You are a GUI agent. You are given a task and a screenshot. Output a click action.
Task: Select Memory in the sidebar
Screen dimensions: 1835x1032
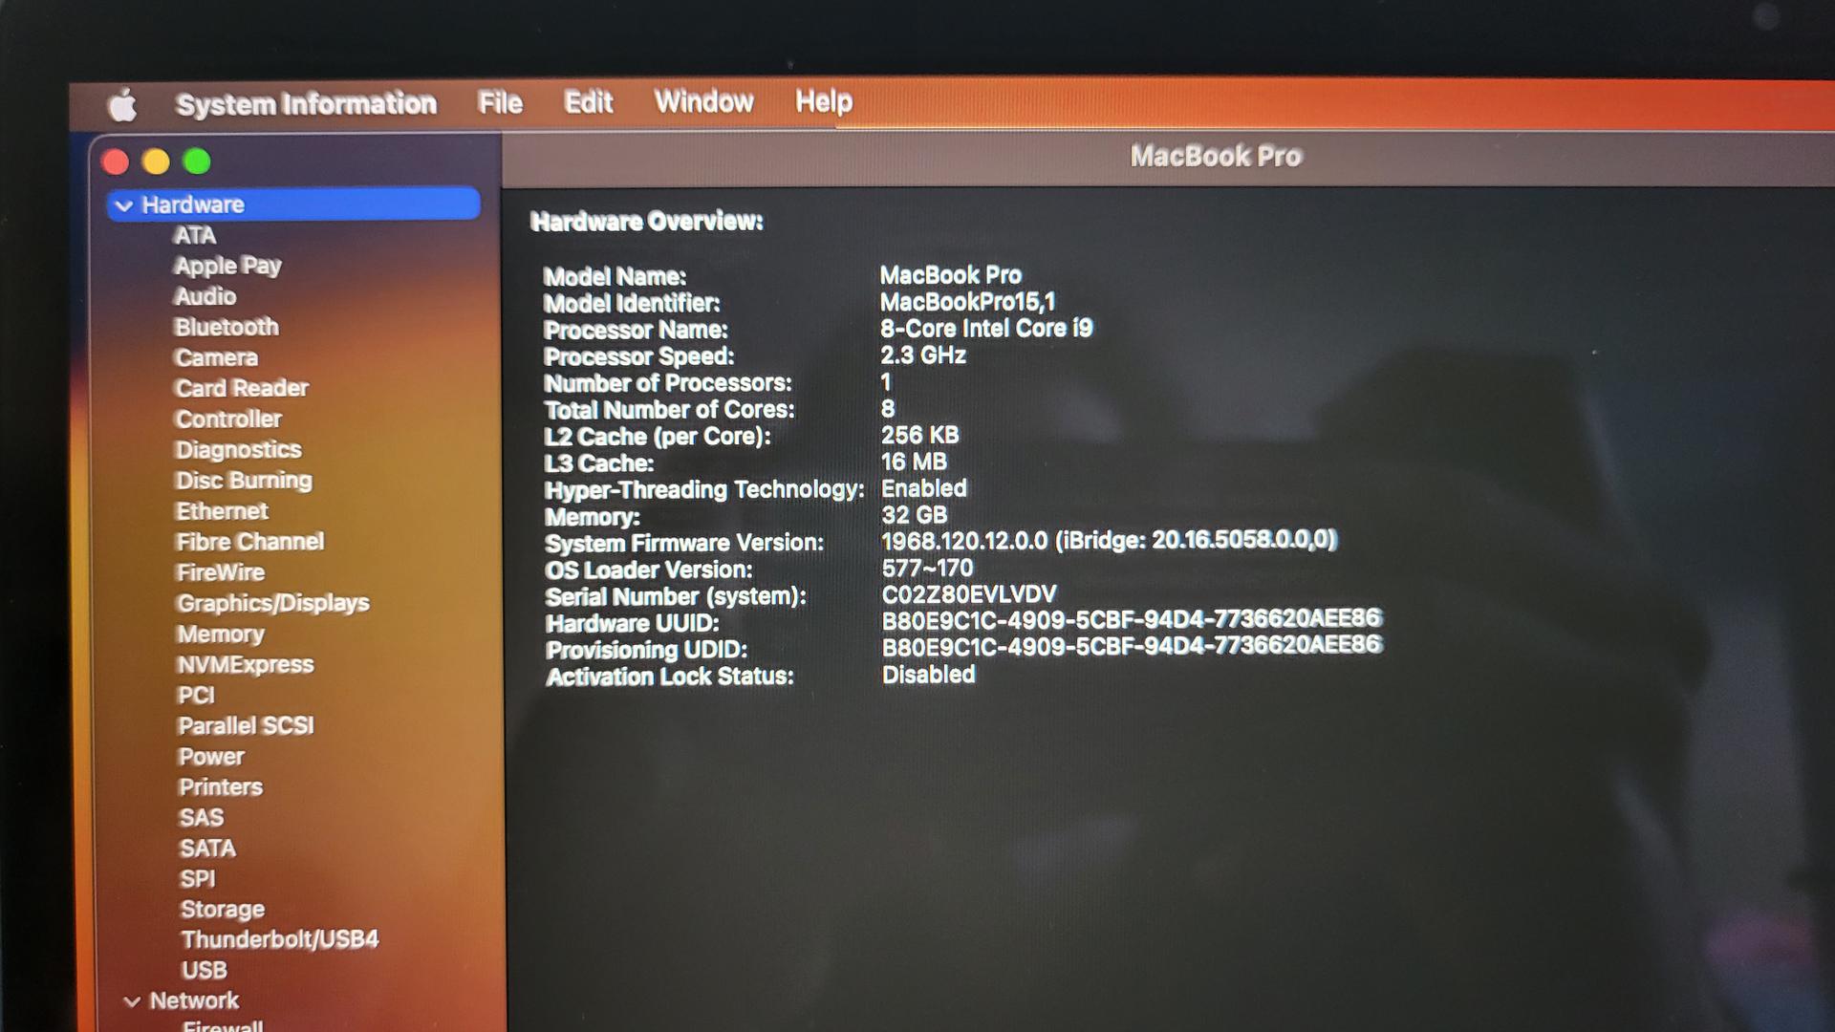coord(221,634)
